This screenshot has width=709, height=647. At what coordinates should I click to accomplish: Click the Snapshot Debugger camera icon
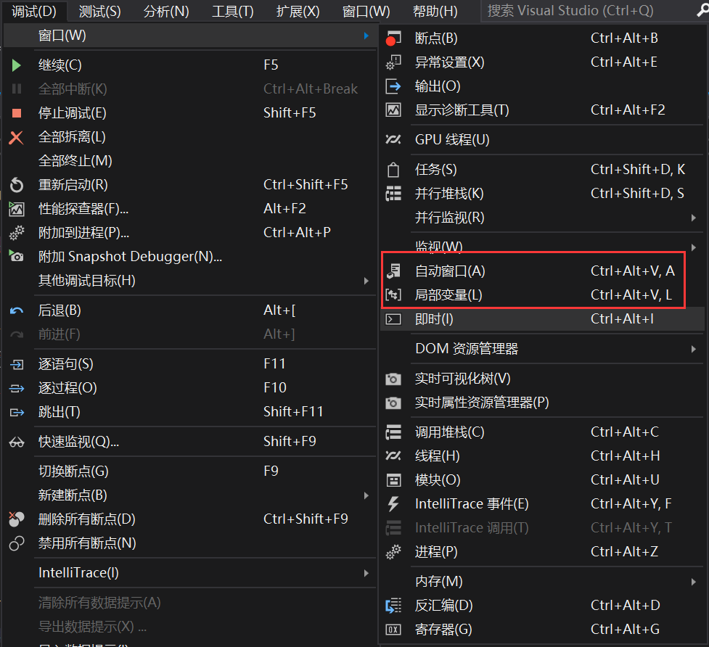coord(16,256)
